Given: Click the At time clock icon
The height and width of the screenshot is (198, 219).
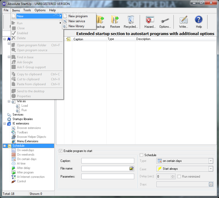Looking at the screenshot, I should click(14, 163).
